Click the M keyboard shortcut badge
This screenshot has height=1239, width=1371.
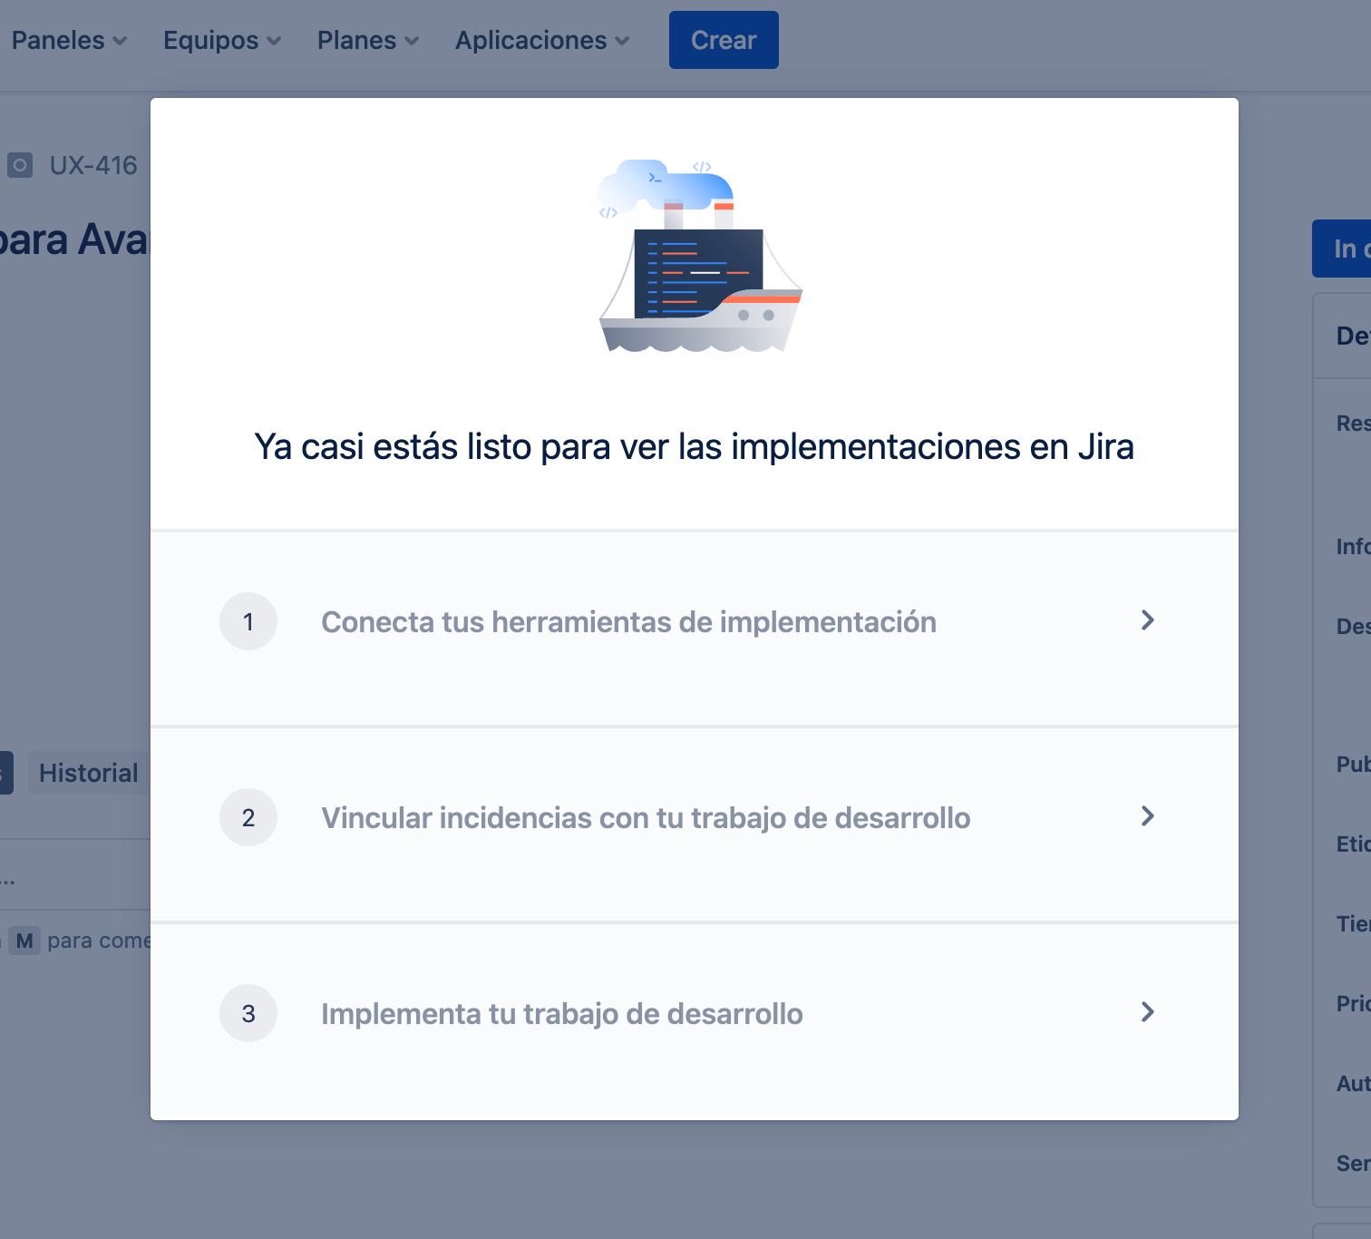[24, 941]
